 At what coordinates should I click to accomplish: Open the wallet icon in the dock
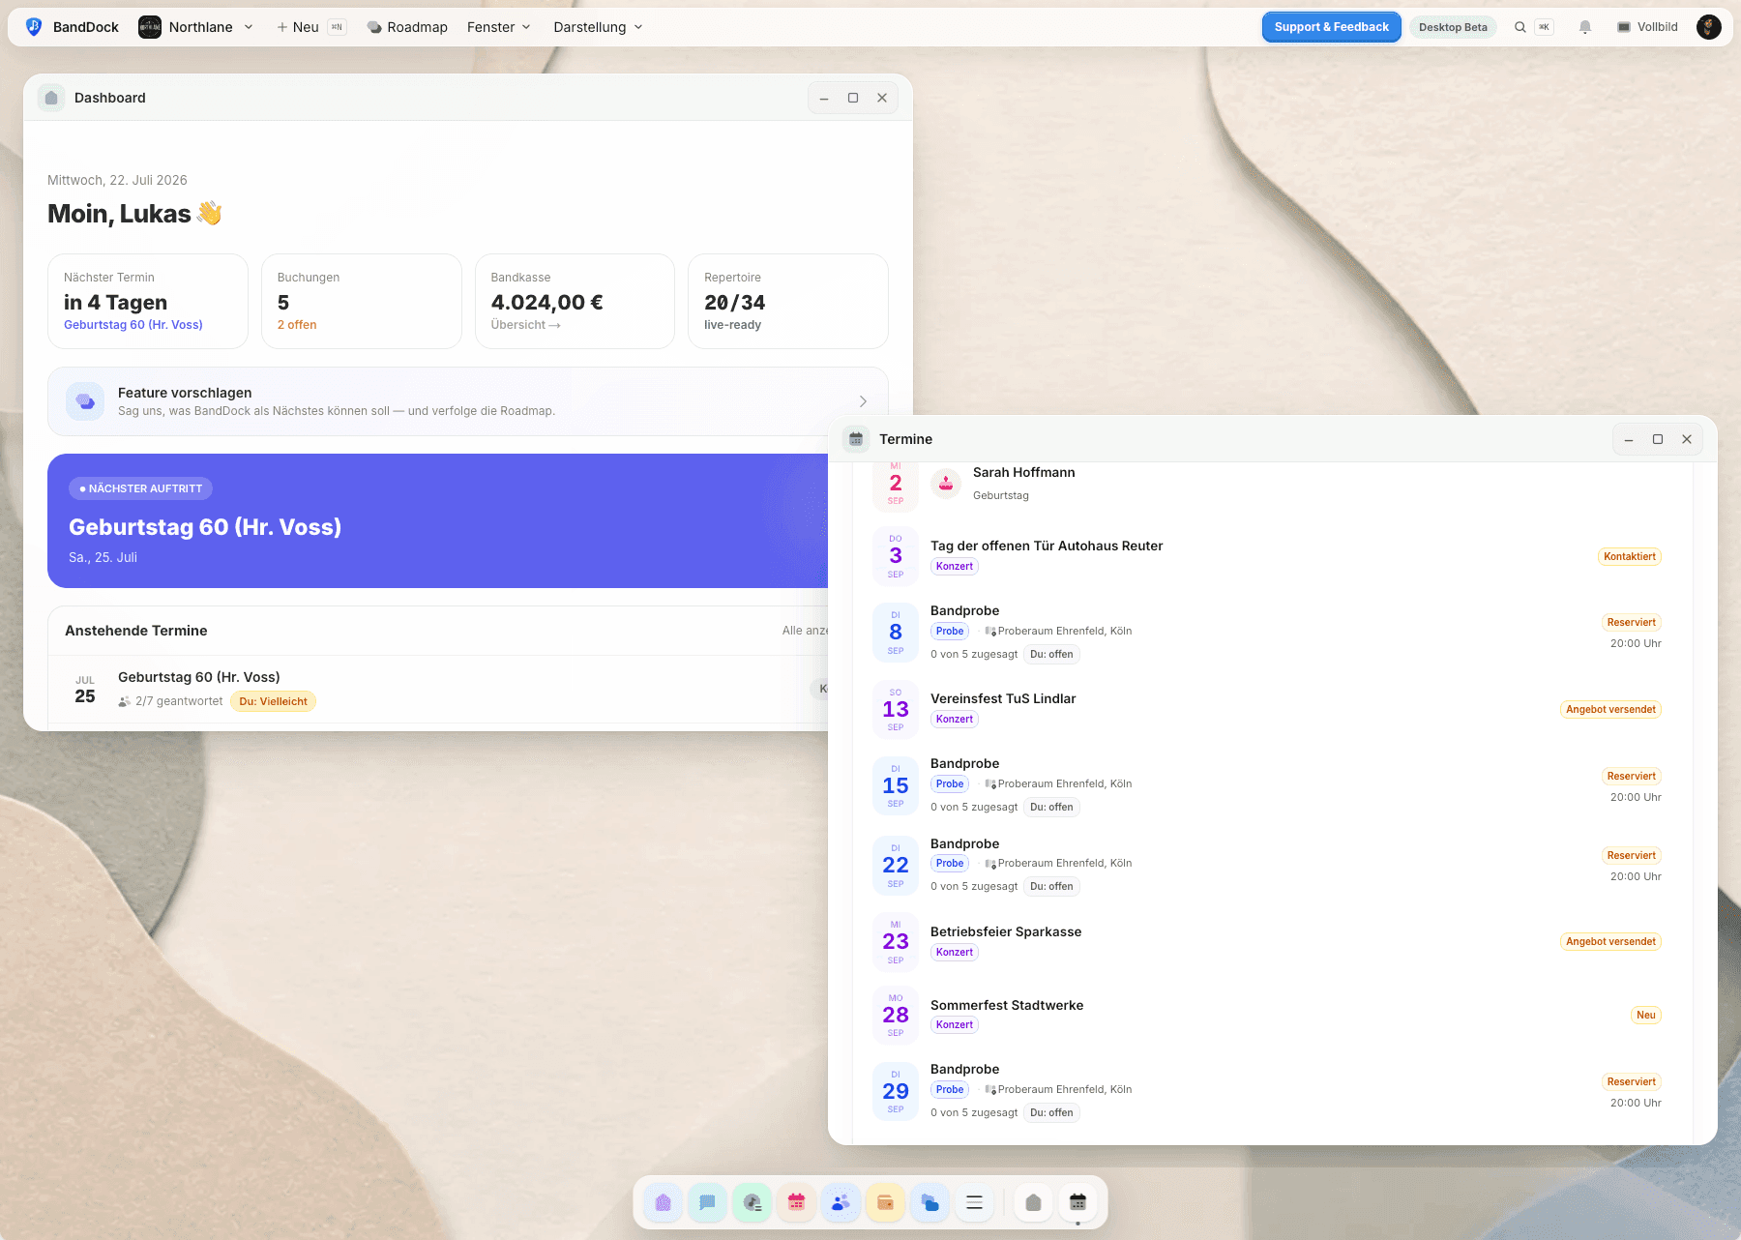tap(885, 1202)
